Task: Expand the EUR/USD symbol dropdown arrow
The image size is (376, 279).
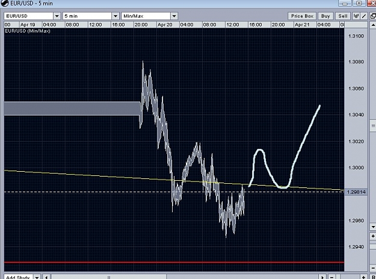Action: tap(57, 16)
